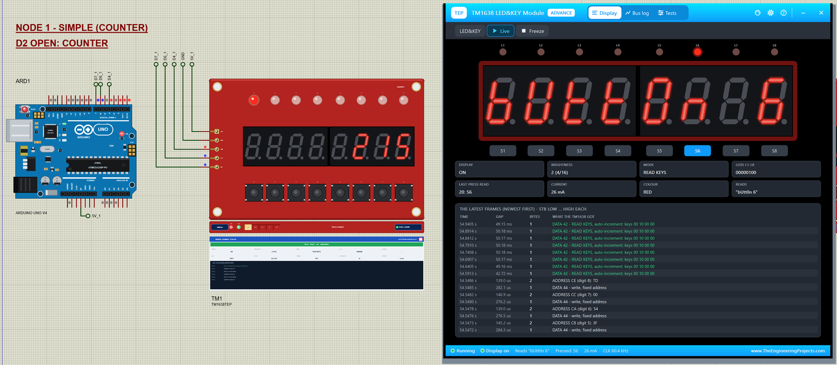
Task: Click the ADVANCE badge
Action: point(561,13)
